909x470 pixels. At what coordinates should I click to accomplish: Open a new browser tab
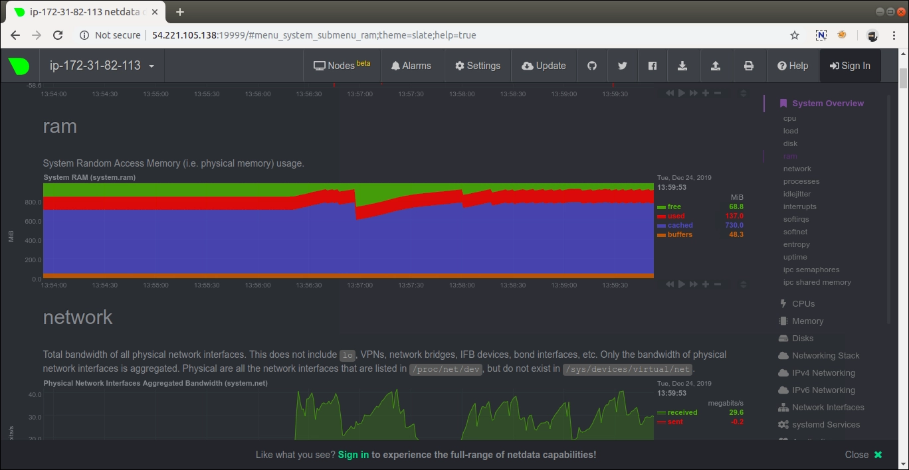tap(180, 12)
